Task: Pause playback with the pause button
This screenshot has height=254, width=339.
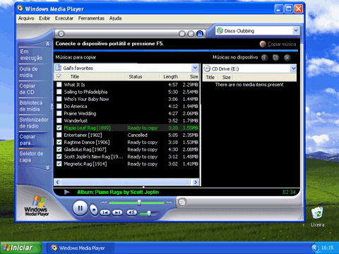Action: [80, 208]
